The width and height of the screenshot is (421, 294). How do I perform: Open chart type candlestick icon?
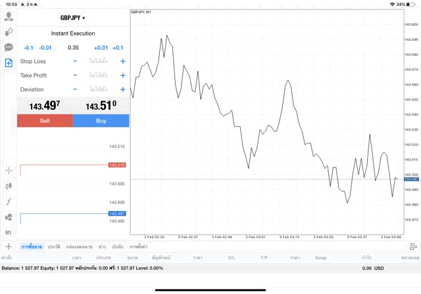9,186
